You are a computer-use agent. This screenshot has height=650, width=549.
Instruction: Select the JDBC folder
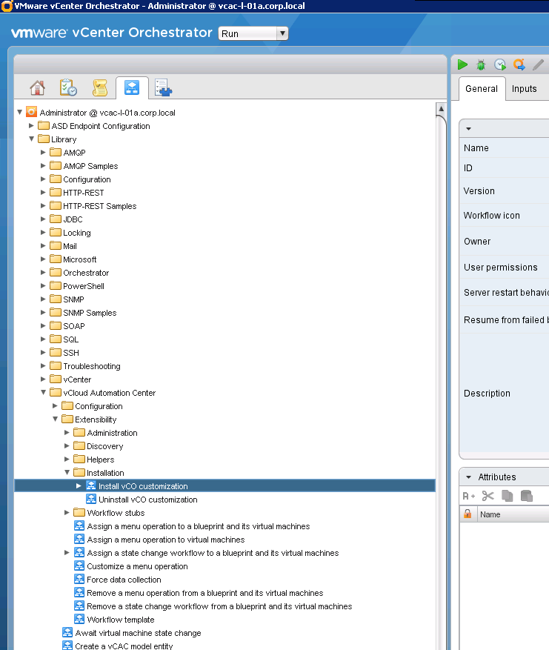[x=73, y=219]
